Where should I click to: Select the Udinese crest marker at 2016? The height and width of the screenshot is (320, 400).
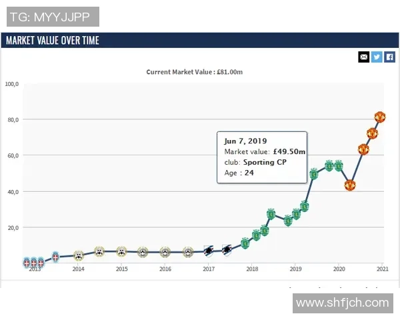(165, 252)
